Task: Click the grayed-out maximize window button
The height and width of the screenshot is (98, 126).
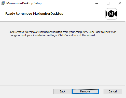Action: (x=108, y=3)
